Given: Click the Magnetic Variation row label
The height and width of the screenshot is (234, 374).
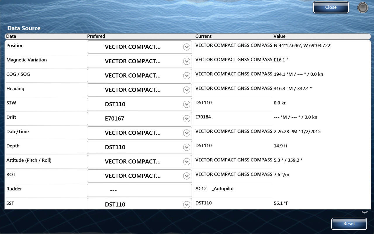Looking at the screenshot, I should coord(27,60).
